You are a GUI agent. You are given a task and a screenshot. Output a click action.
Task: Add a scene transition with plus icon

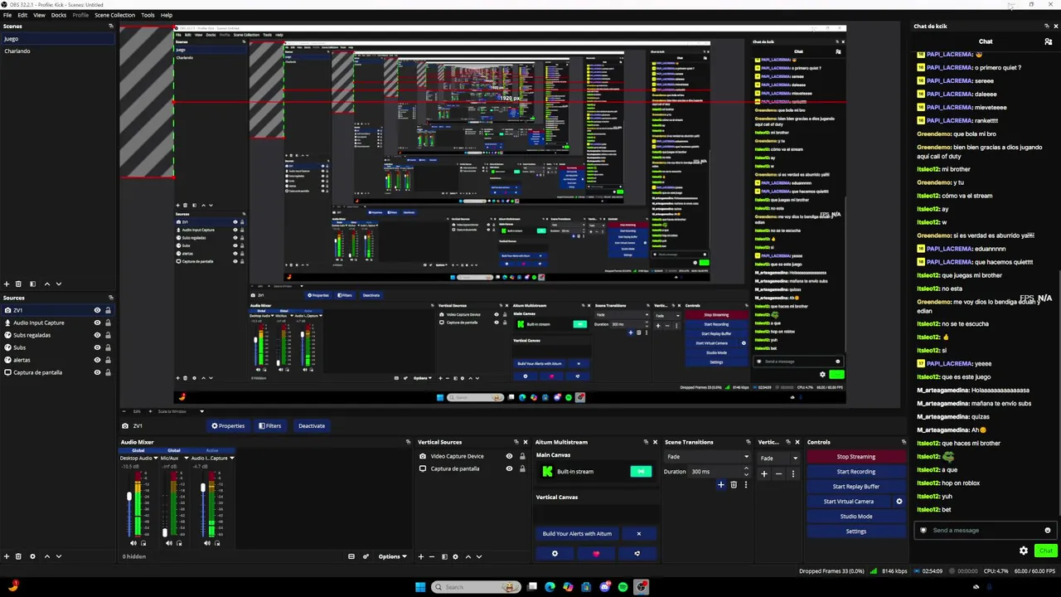point(721,484)
